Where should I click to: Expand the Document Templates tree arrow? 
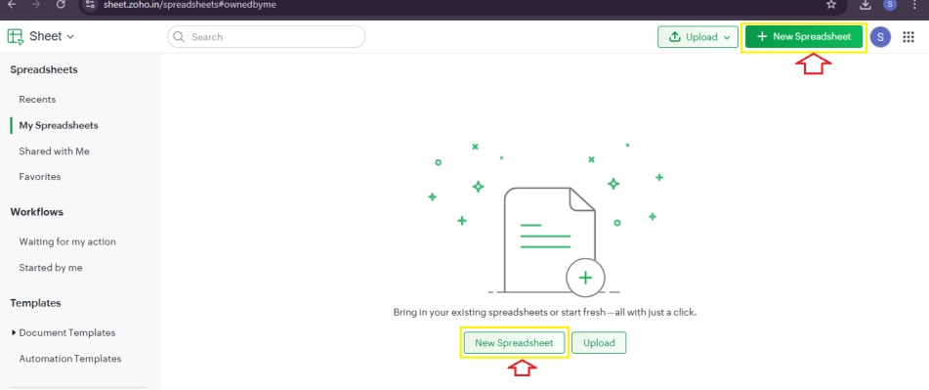click(14, 332)
